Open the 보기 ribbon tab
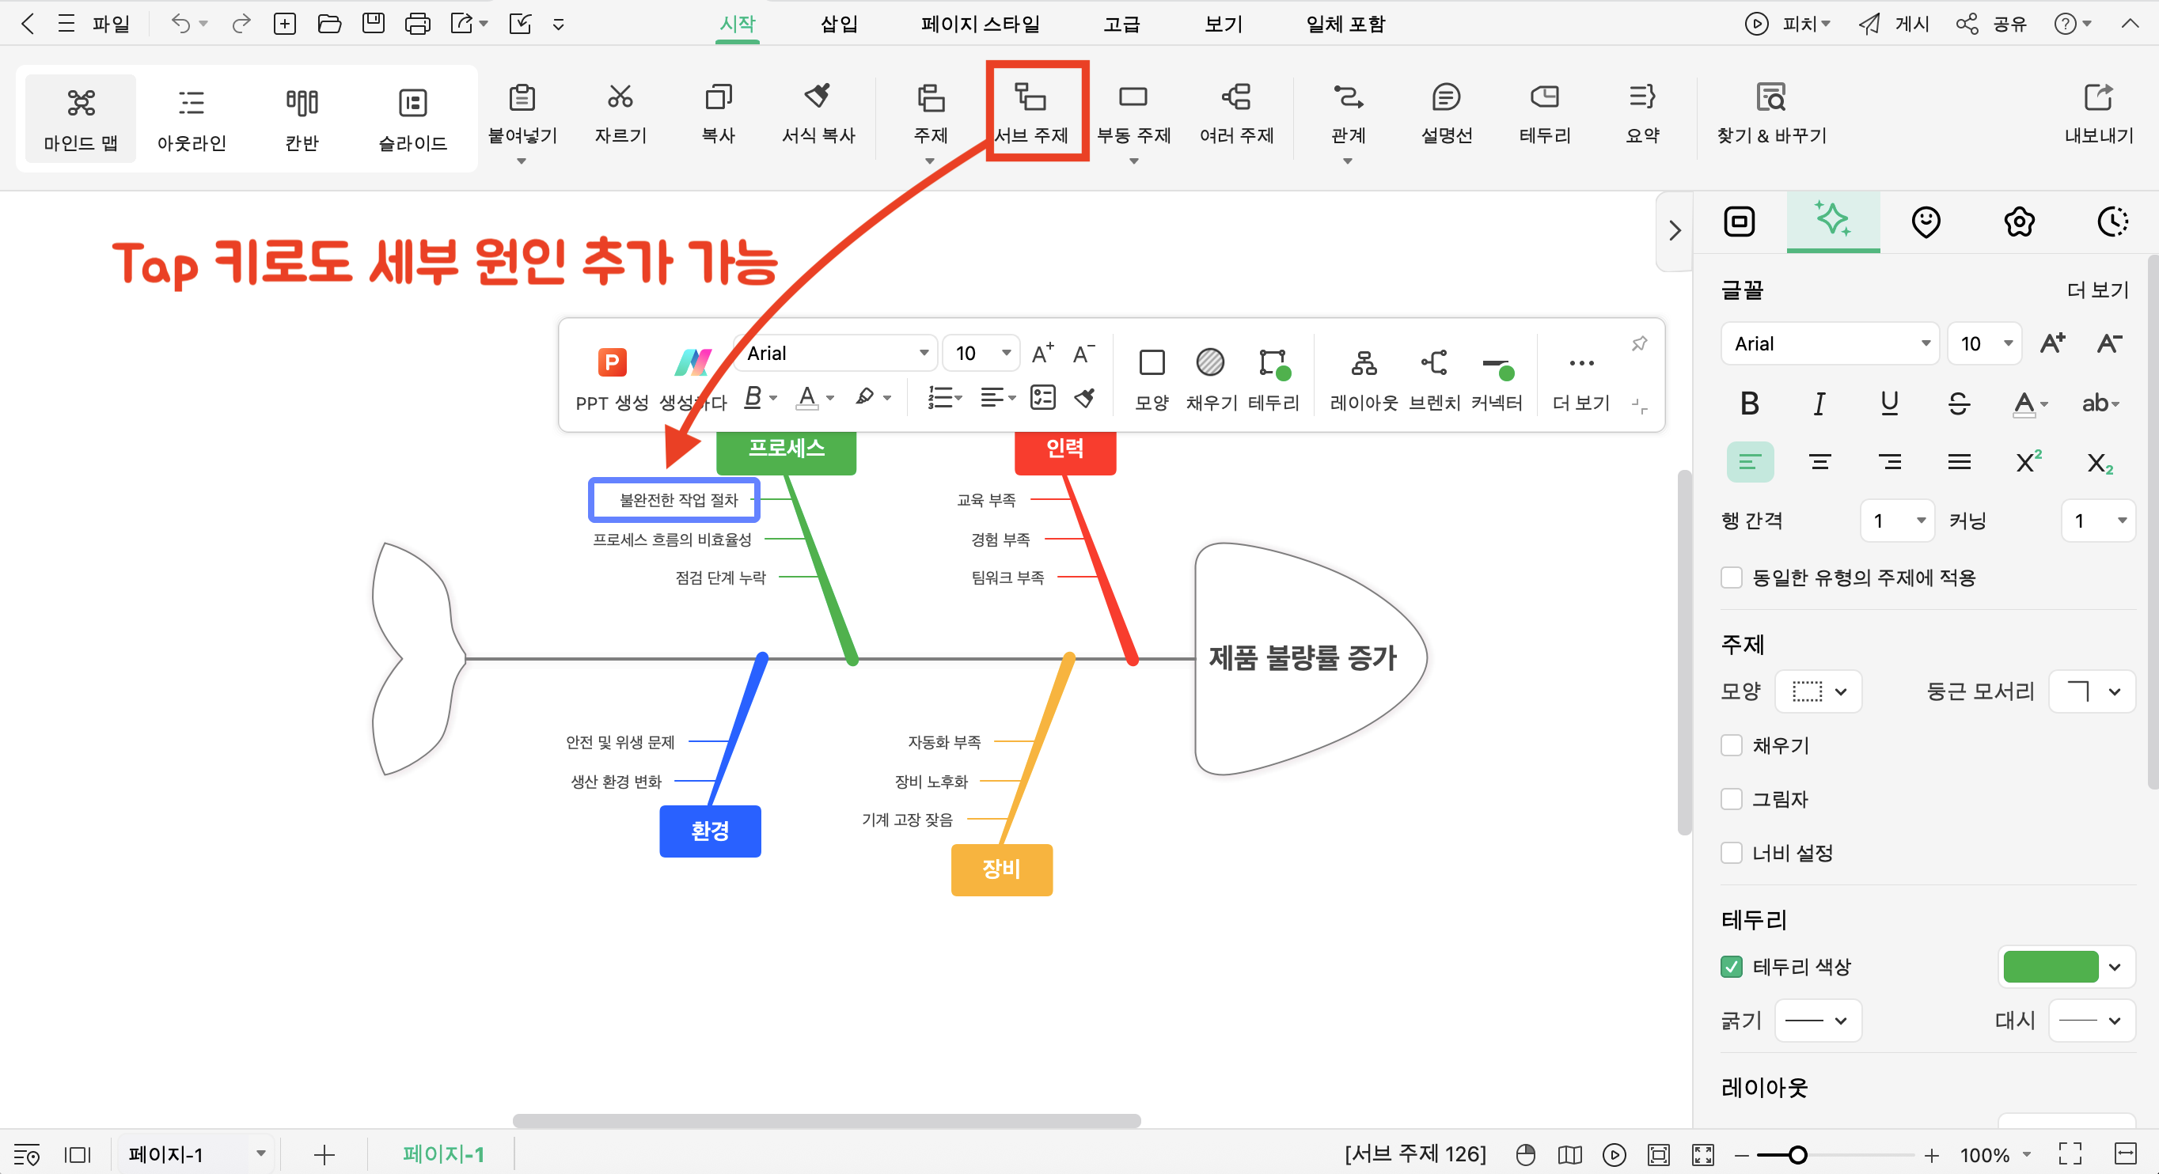Image resolution: width=2159 pixels, height=1174 pixels. 1224,24
